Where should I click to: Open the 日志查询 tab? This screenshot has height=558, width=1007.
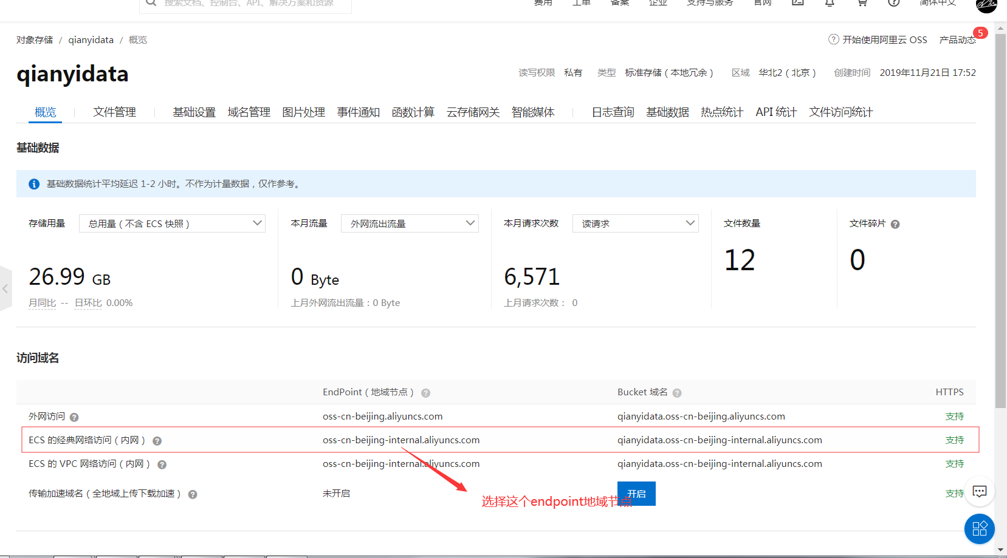coord(613,112)
